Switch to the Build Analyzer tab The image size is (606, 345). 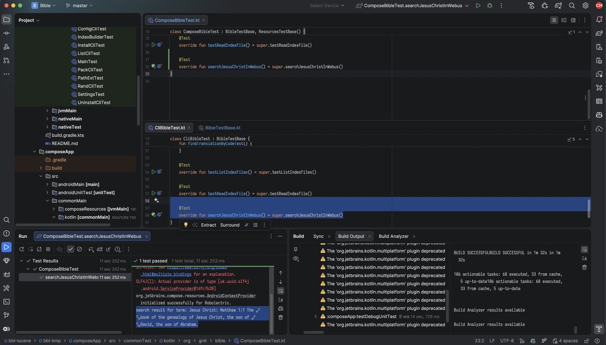(x=393, y=236)
